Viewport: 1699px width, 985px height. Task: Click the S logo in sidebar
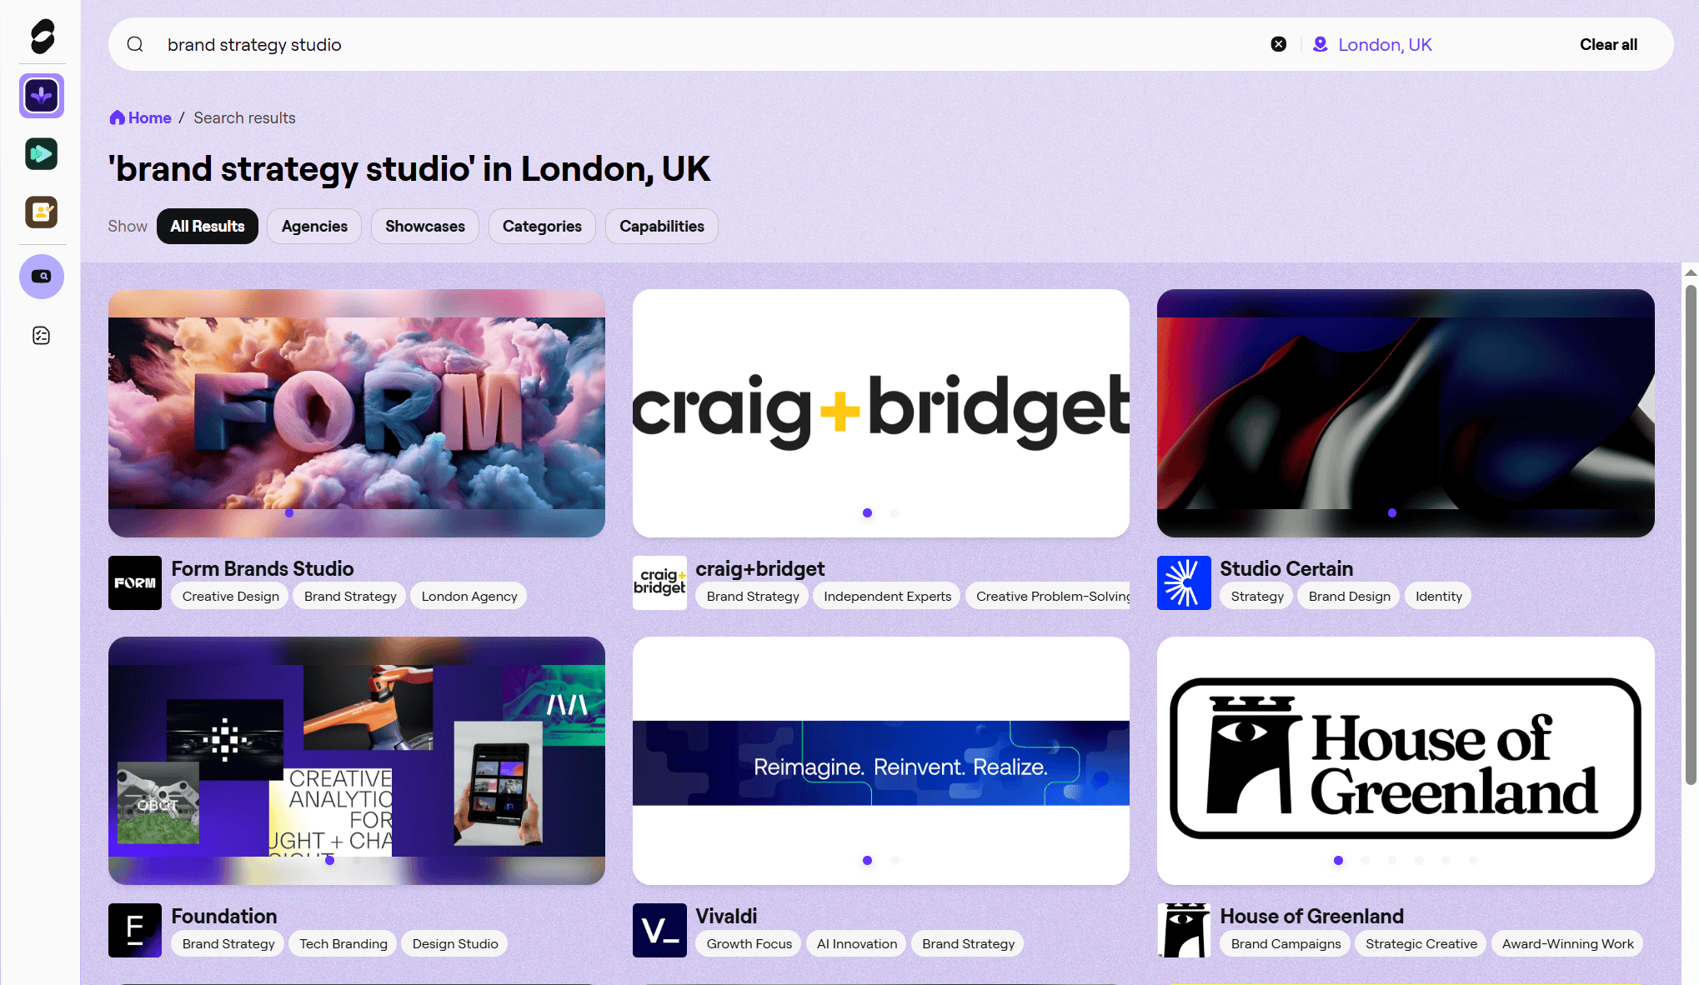(42, 36)
